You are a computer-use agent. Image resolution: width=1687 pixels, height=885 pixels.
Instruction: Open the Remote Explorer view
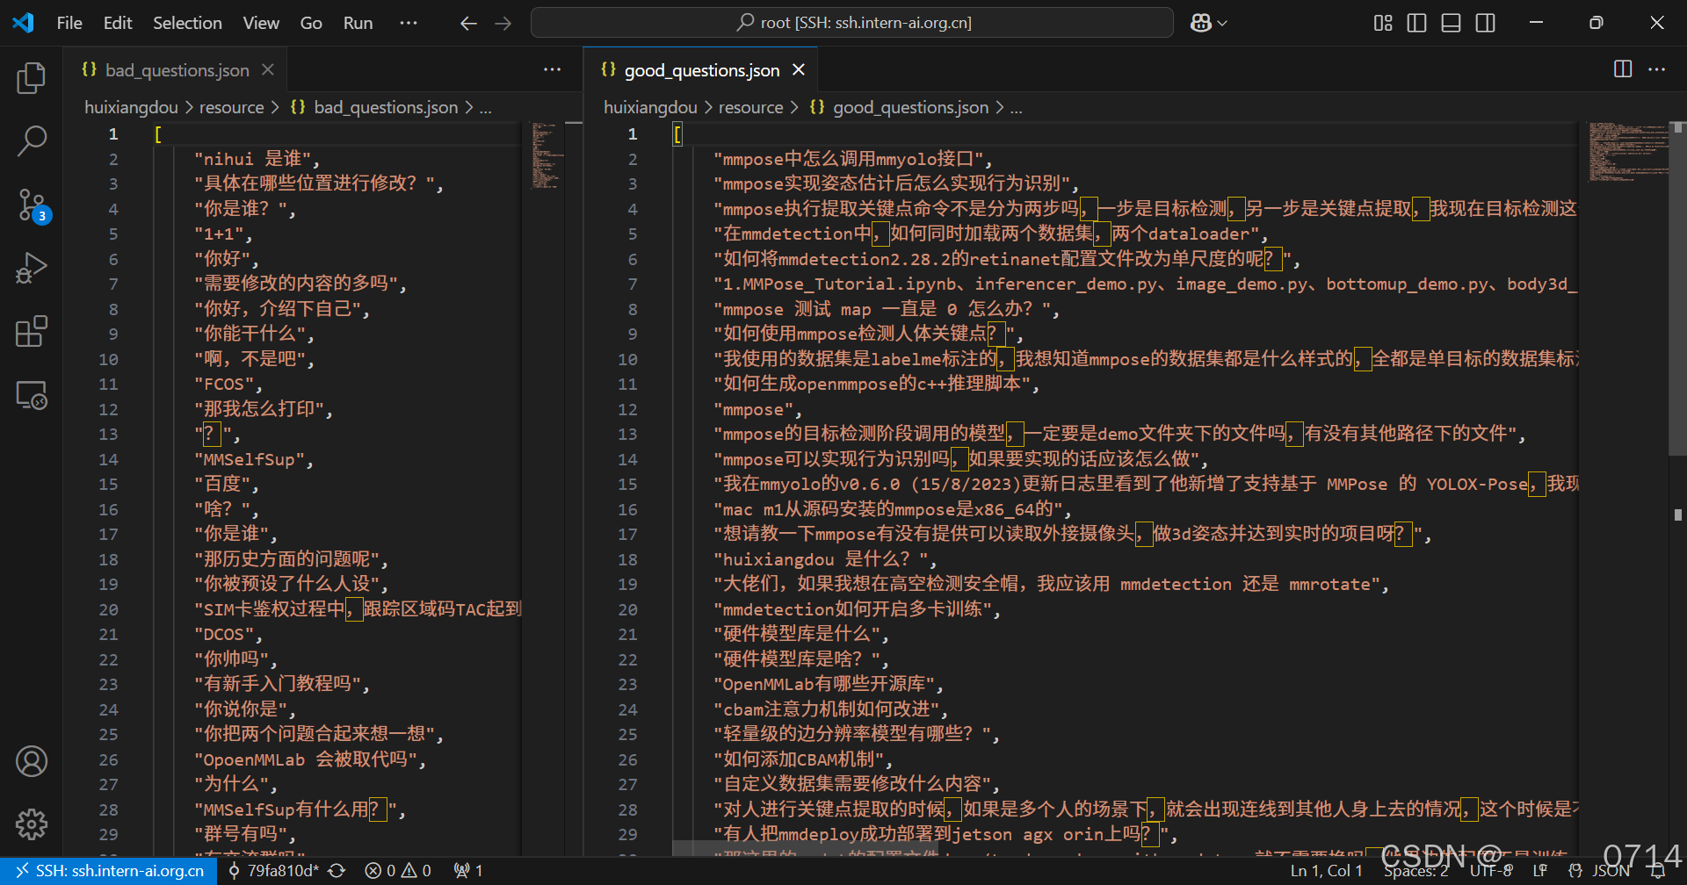pyautogui.click(x=32, y=395)
